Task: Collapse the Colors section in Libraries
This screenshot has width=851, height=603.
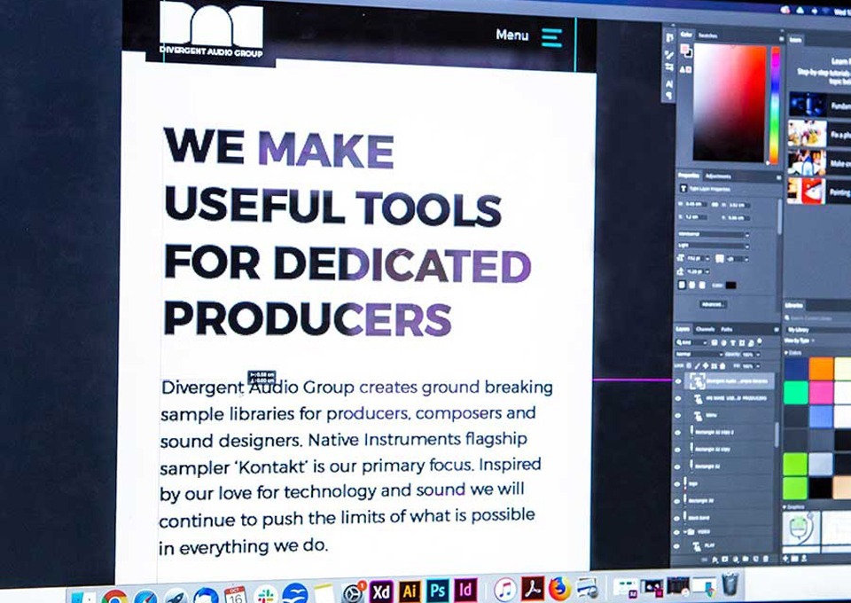Action: pyautogui.click(x=786, y=353)
